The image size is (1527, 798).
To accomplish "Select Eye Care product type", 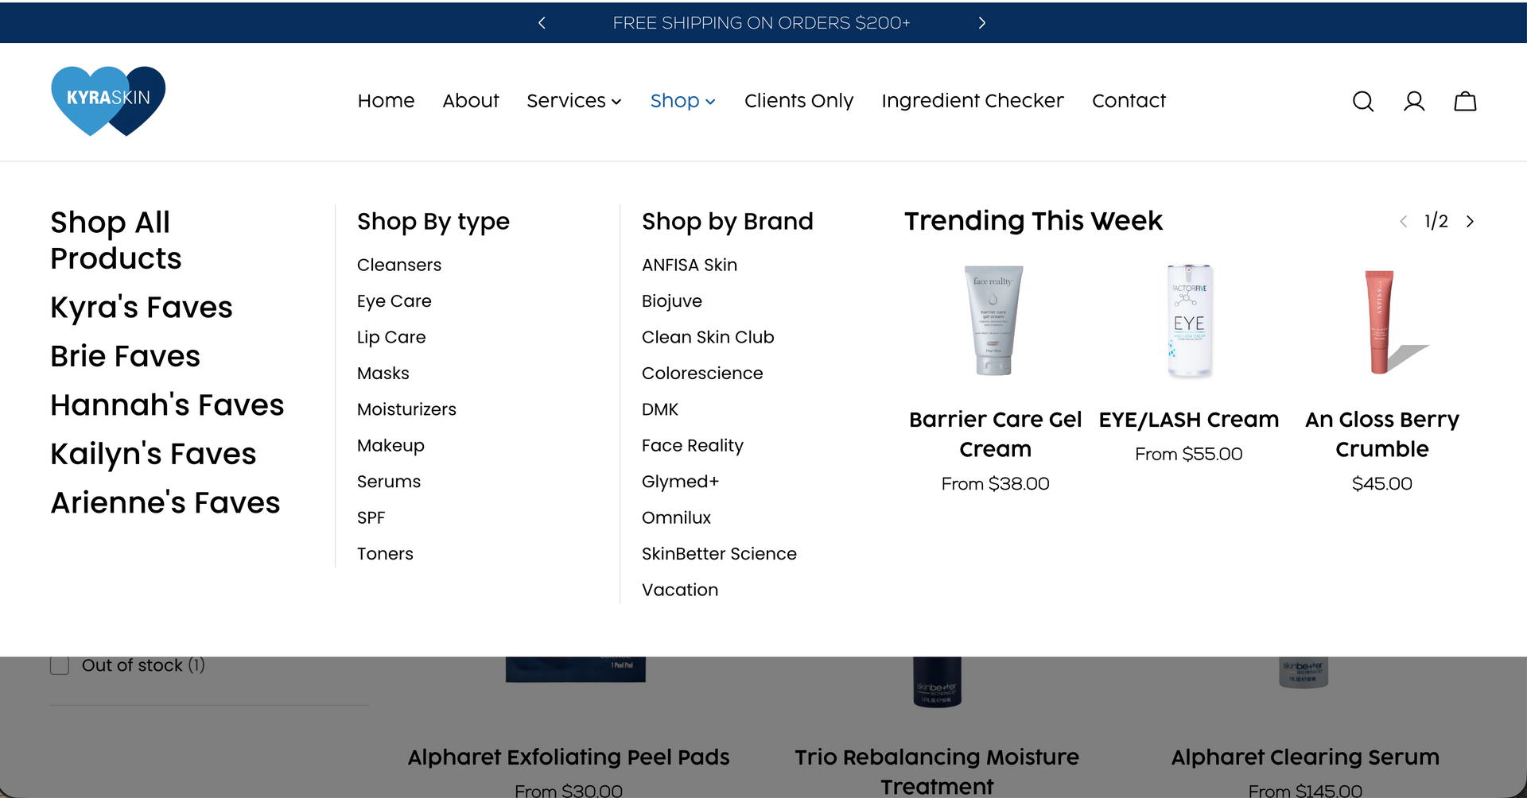I will [394, 301].
